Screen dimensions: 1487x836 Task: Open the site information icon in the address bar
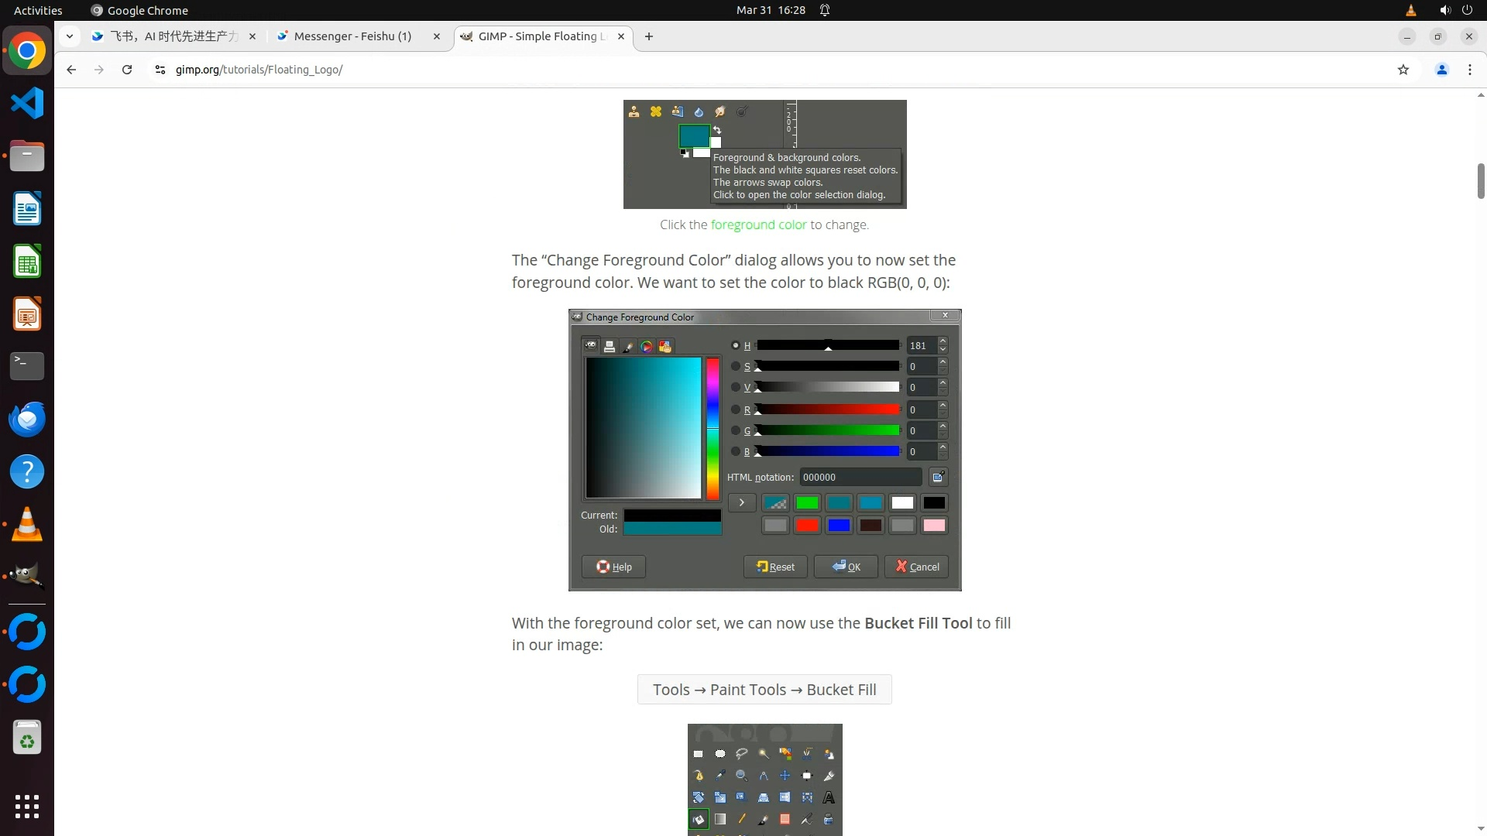pyautogui.click(x=160, y=70)
